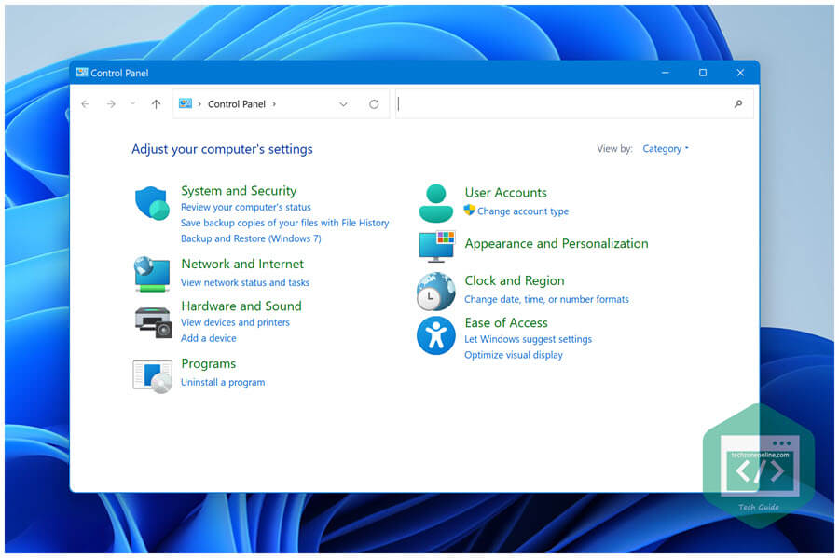The image size is (839, 558).
Task: Refresh the Control Panel view
Action: click(374, 104)
